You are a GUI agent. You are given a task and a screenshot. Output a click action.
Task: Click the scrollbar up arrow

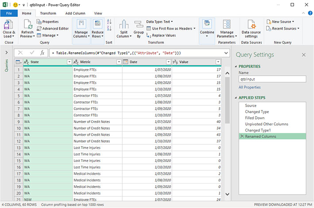click(227, 73)
